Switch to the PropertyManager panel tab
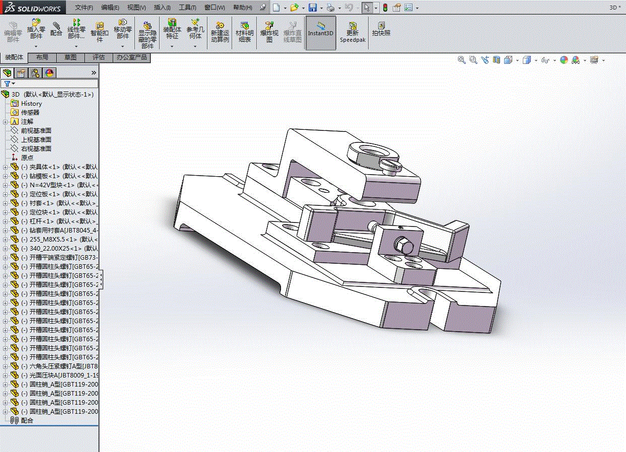 21,73
